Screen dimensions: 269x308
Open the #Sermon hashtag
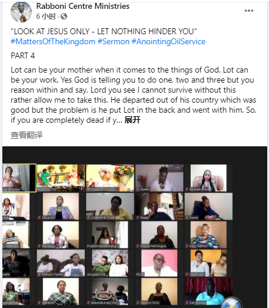[x=114, y=41]
